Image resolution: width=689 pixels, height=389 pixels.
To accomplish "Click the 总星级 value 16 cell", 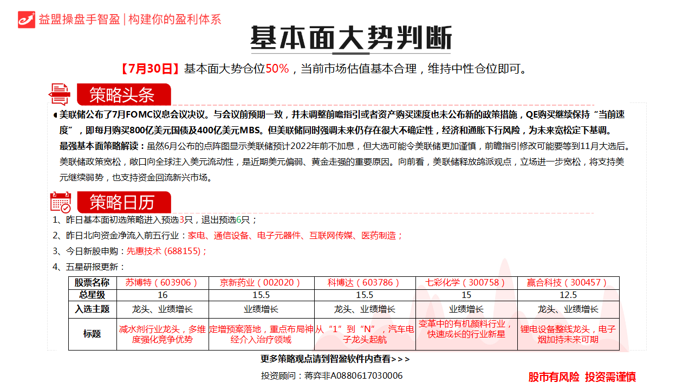I will point(162,295).
